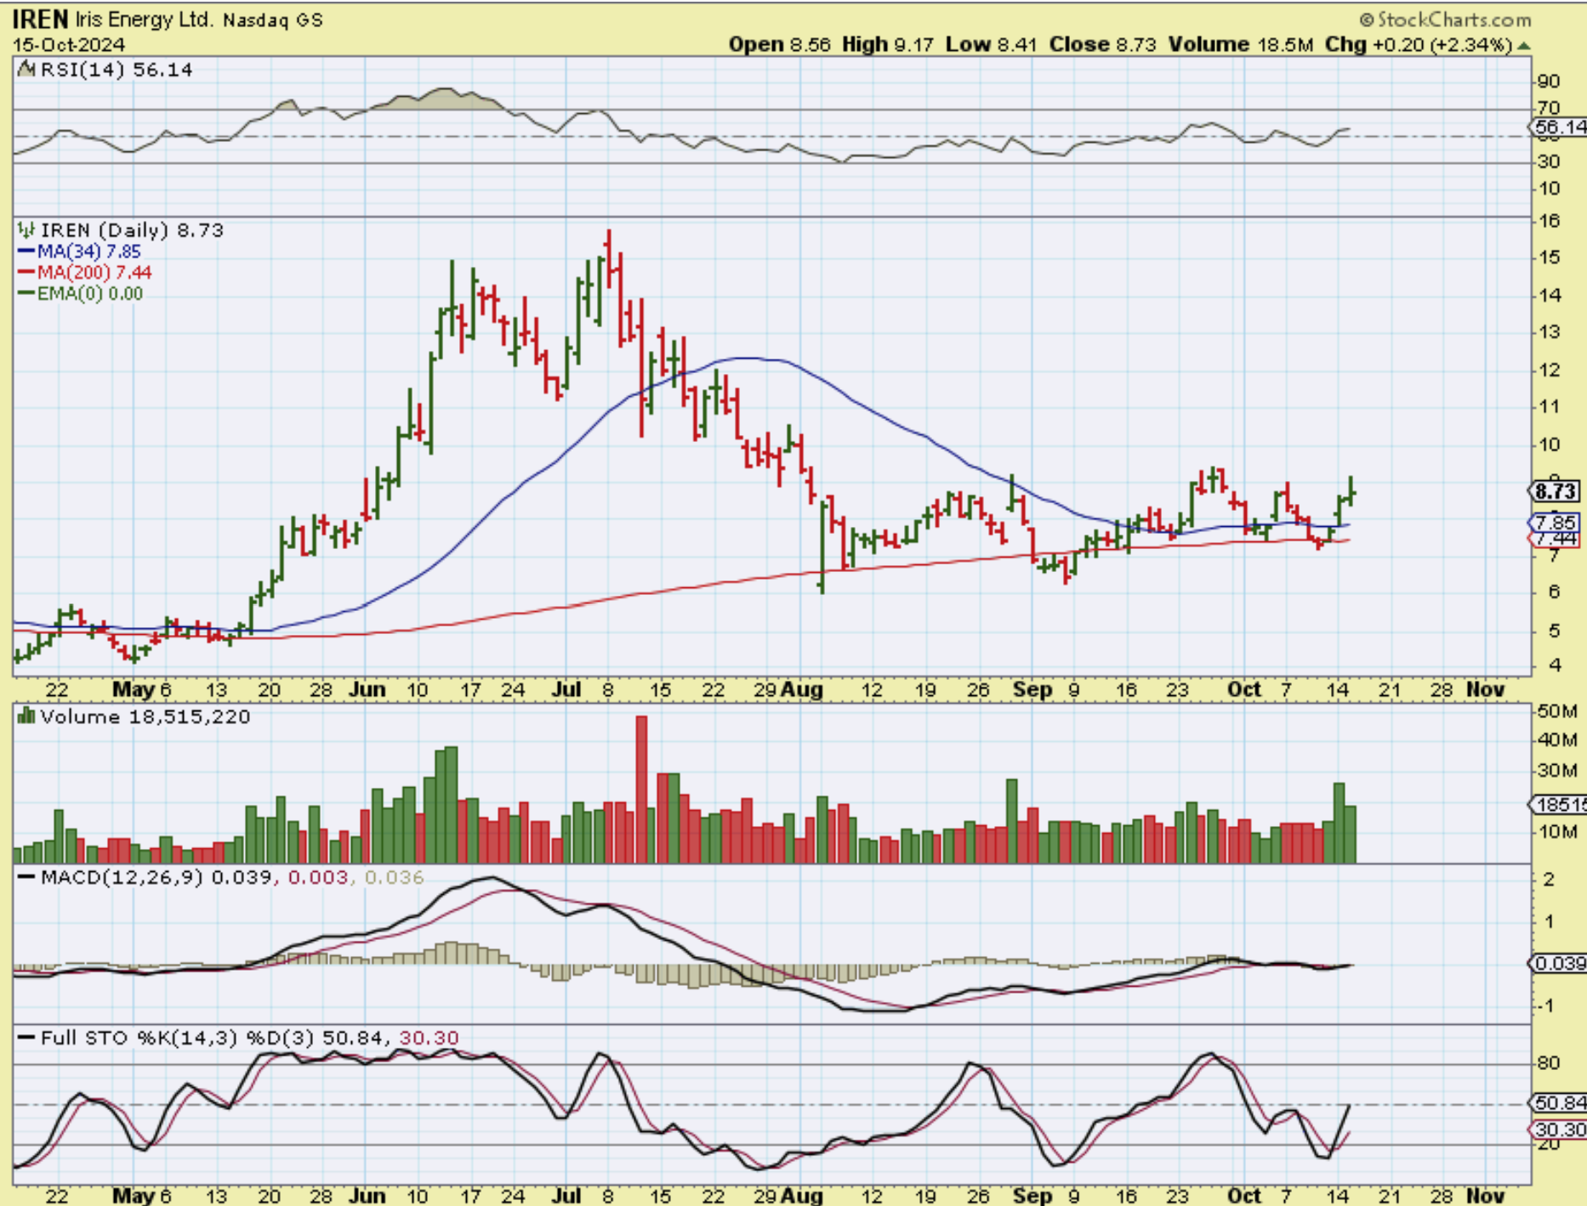Click the 0.039 value tag on the MACD axis
The width and height of the screenshot is (1587, 1206).
[x=1559, y=964]
